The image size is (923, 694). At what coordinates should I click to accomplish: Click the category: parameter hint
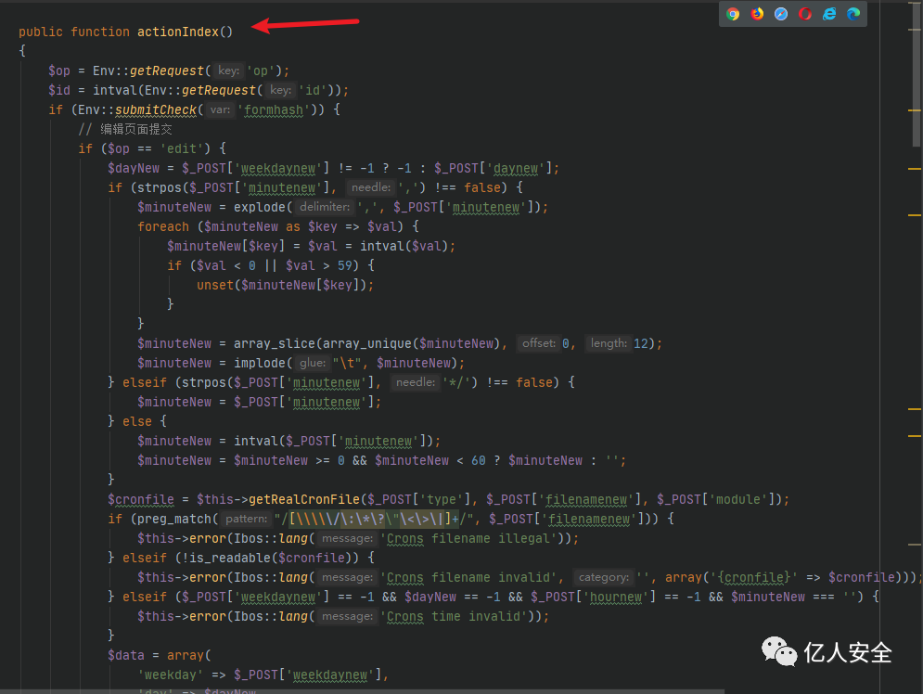(x=603, y=577)
